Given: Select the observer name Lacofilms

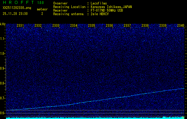Looking at the screenshot, I should click(x=99, y=3).
